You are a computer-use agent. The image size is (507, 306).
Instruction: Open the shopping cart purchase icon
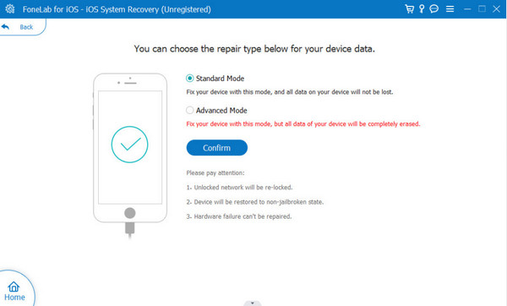click(x=409, y=9)
